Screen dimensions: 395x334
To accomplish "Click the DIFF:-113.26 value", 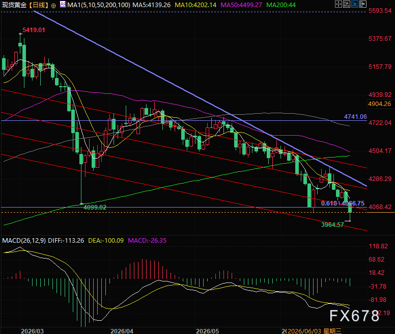I will [66, 240].
